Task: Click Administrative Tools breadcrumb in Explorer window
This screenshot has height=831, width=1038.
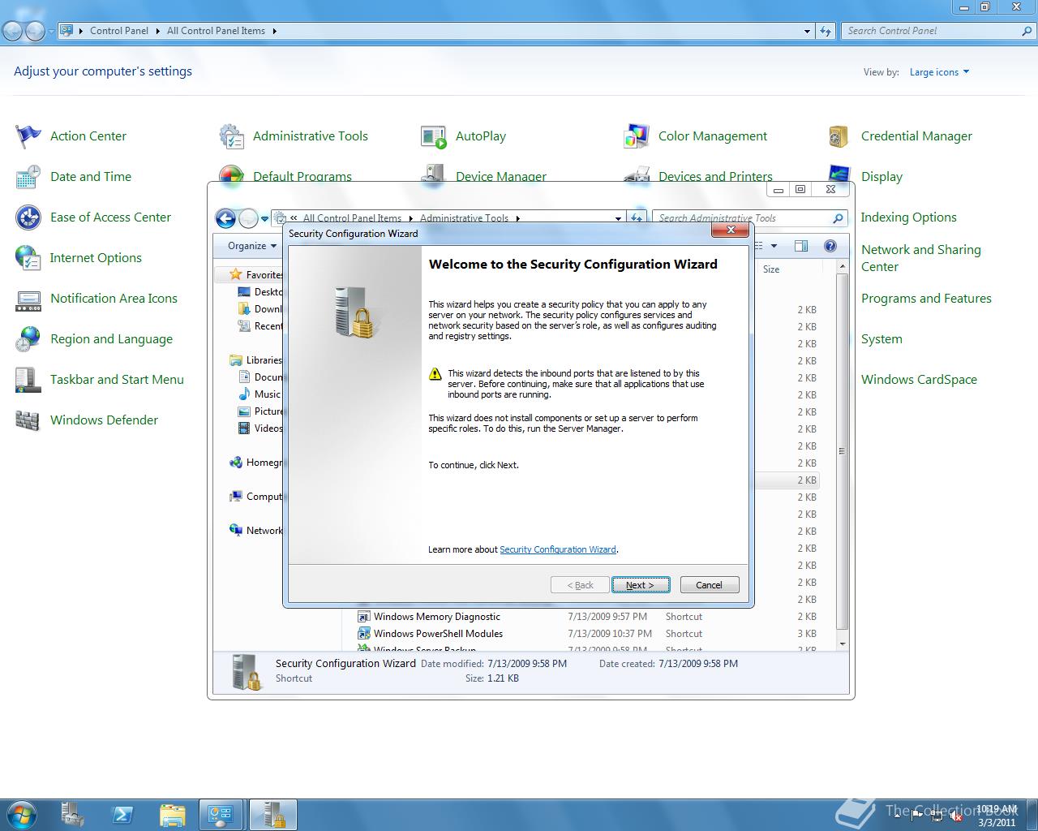Action: [x=464, y=218]
